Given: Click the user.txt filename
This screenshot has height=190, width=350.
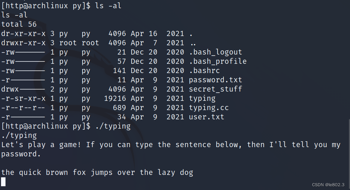Looking at the screenshot, I should (x=207, y=117).
